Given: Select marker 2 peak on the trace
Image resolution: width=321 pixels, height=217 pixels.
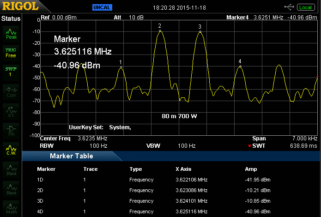Looking at the screenshot, I should (x=160, y=31).
